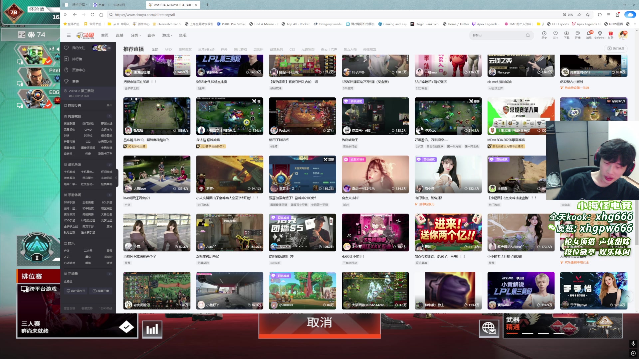Open the 赛事 navigation menu item

point(151,35)
